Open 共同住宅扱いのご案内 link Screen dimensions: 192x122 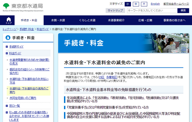click(23, 98)
